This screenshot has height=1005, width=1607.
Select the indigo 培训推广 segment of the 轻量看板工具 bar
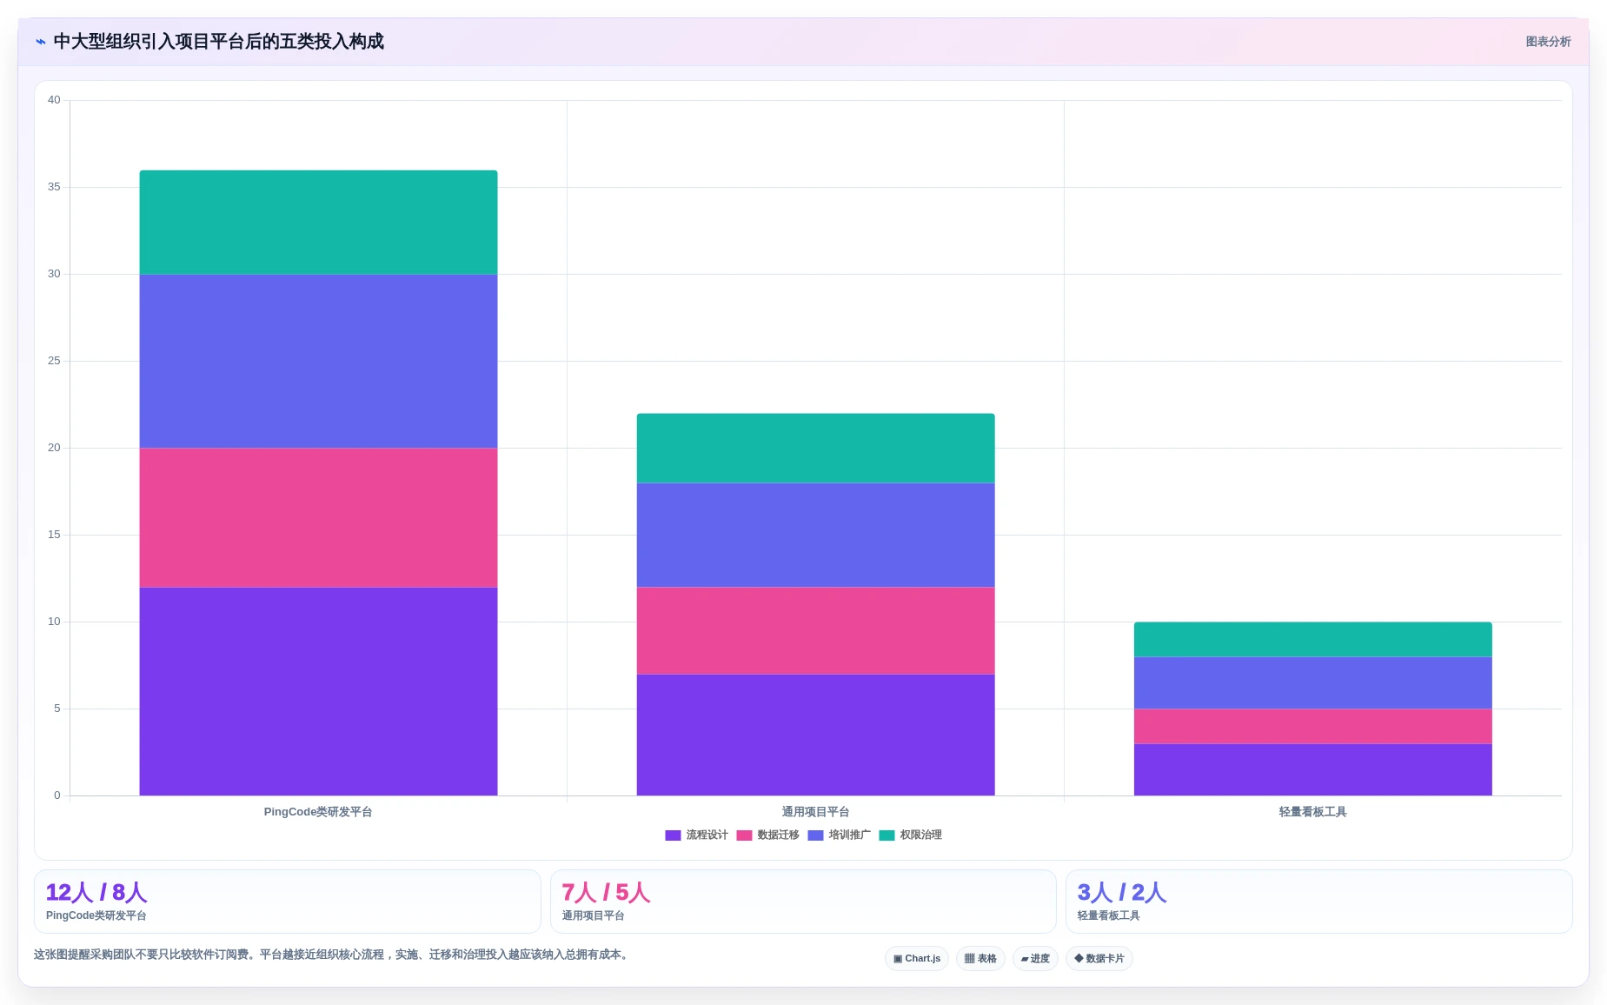1312,682
